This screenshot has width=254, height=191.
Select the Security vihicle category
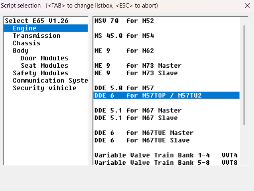(x=46, y=88)
